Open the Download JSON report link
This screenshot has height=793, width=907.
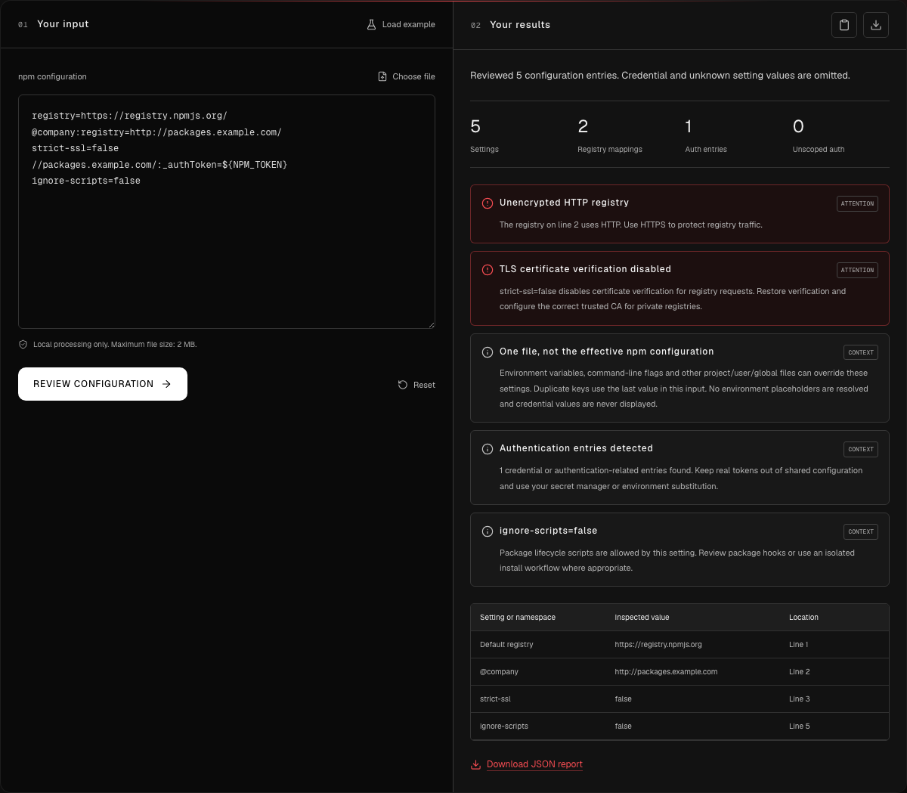pyautogui.click(x=534, y=764)
